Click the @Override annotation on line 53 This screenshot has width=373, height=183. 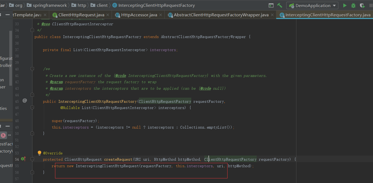click(53, 153)
